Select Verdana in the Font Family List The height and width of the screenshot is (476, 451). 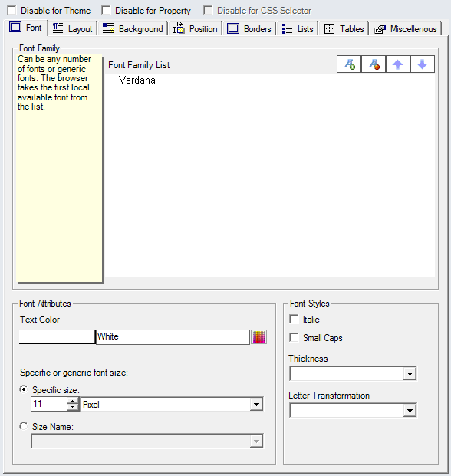click(x=137, y=80)
